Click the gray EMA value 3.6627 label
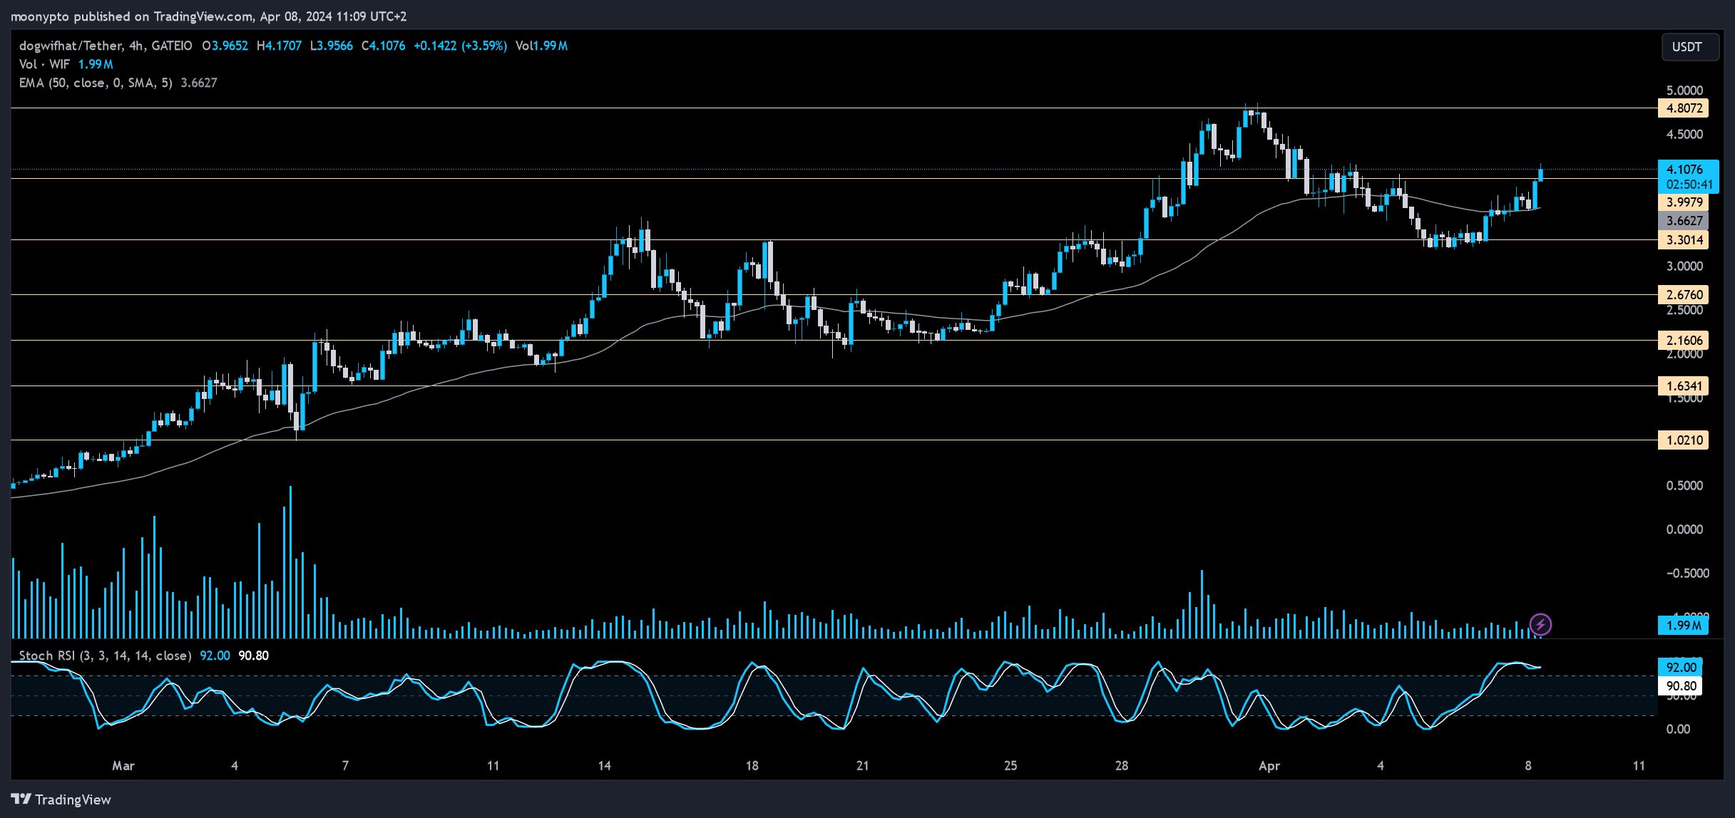 pos(1684,221)
